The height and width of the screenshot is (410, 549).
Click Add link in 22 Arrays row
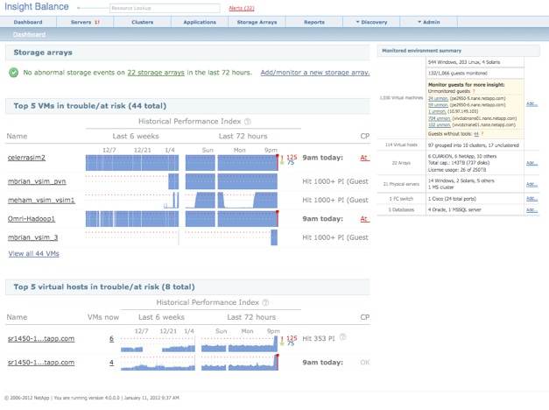(x=531, y=163)
